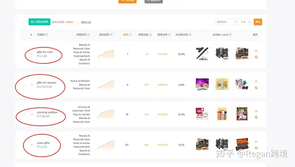Click Google G icon for stocking stuffers

point(256,117)
